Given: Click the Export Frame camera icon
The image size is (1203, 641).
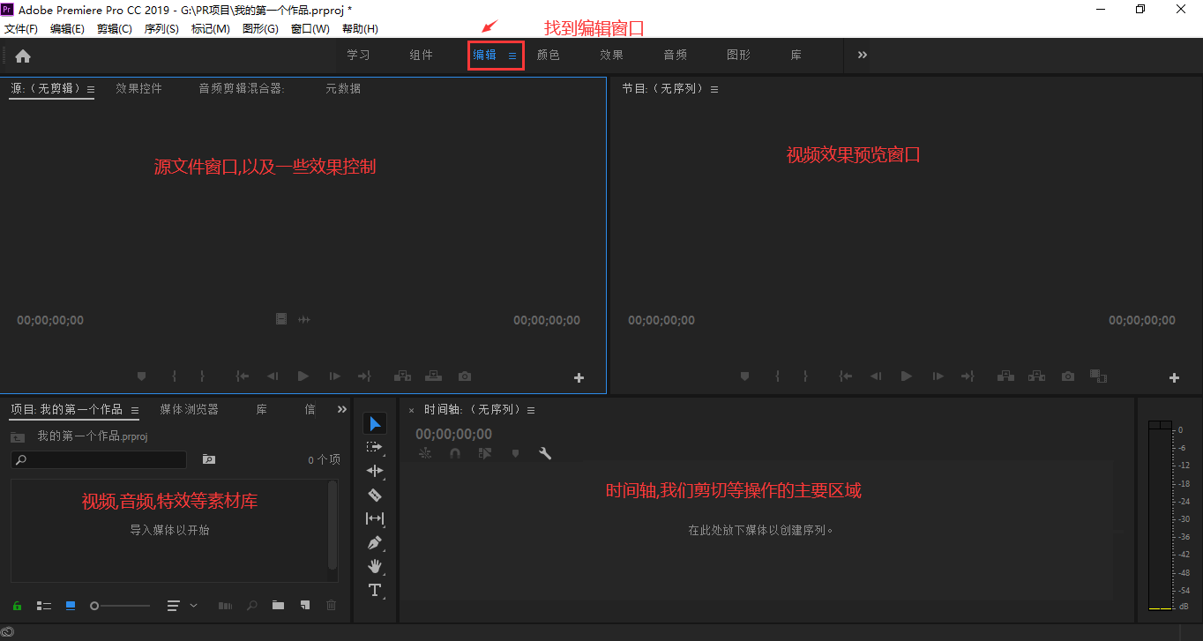Looking at the screenshot, I should [x=465, y=376].
